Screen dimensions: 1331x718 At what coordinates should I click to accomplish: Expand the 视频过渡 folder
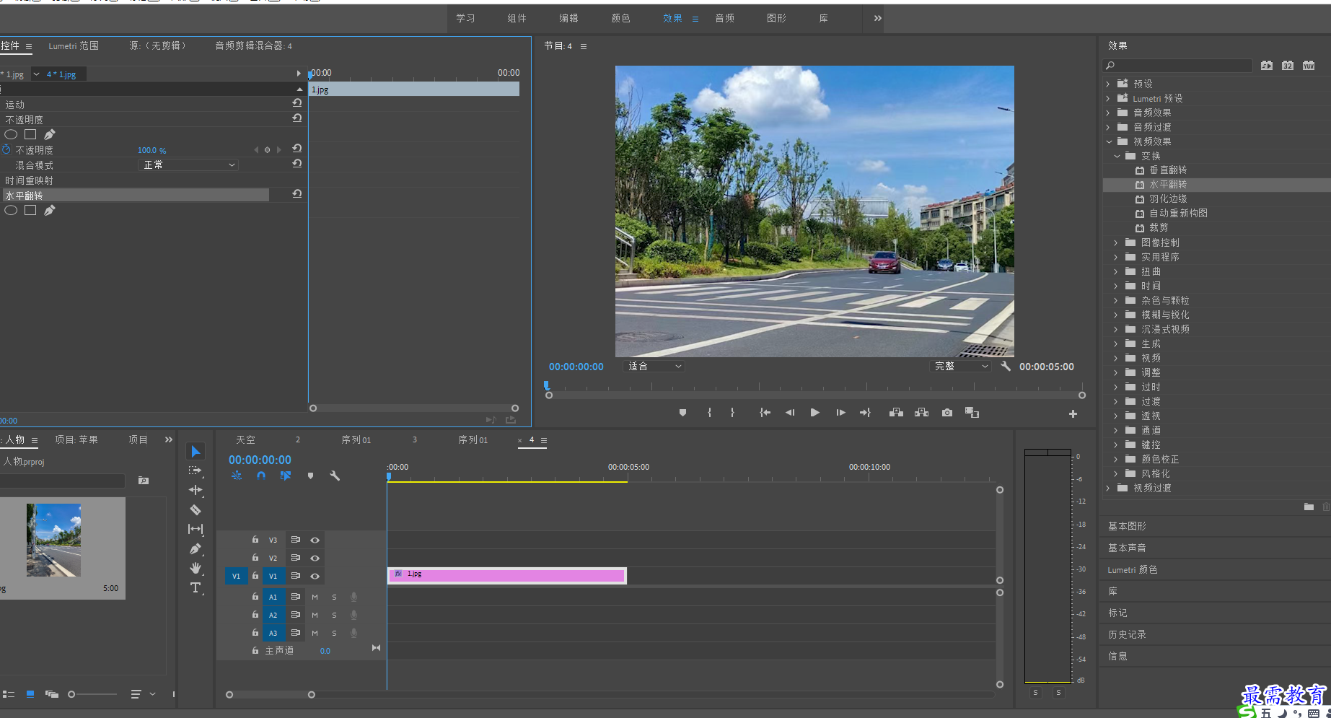tap(1109, 488)
